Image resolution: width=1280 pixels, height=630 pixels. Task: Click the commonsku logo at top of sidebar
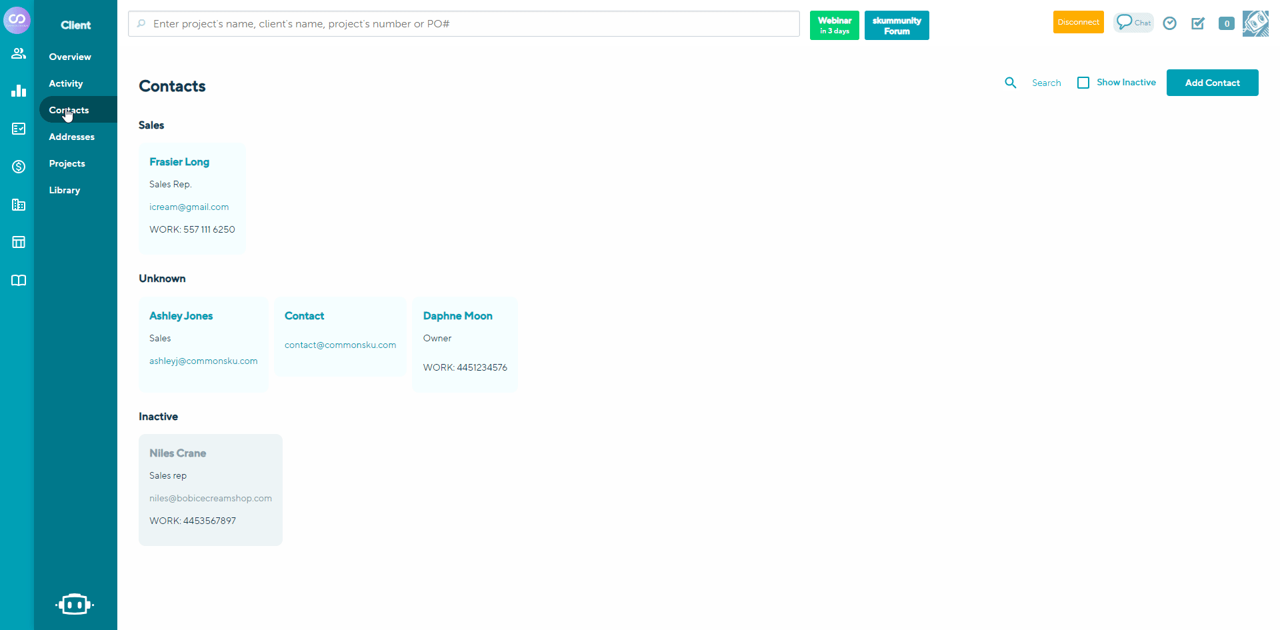17,20
